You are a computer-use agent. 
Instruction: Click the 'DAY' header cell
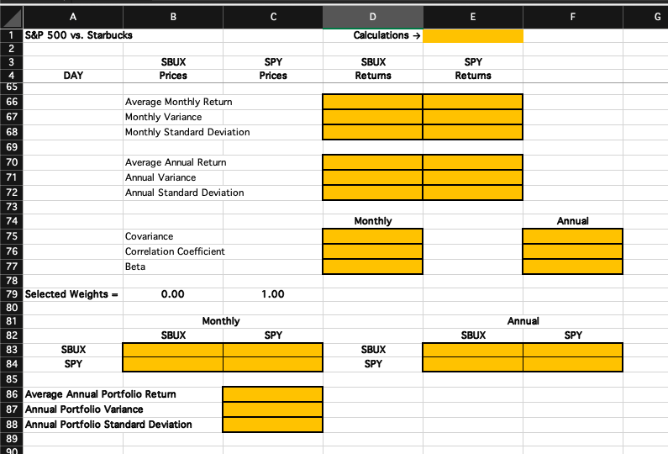click(x=73, y=76)
